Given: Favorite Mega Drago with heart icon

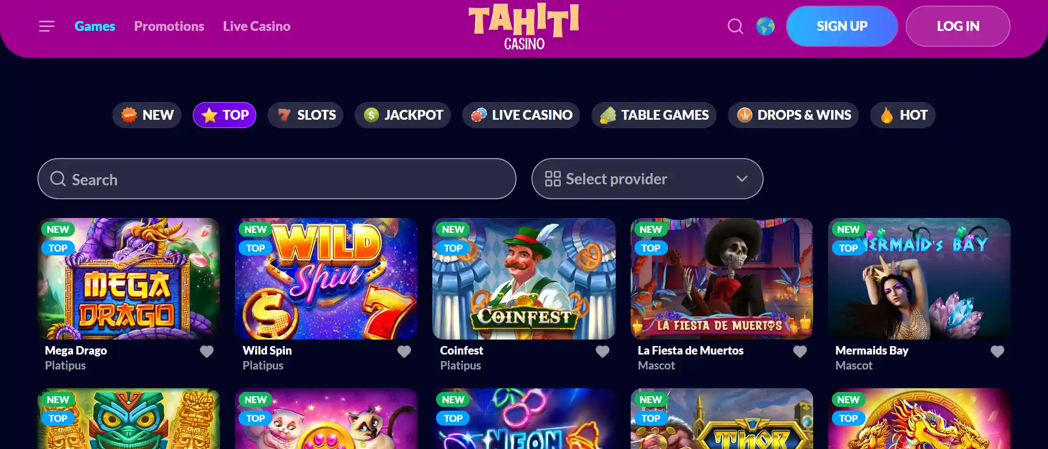Looking at the screenshot, I should 207,351.
